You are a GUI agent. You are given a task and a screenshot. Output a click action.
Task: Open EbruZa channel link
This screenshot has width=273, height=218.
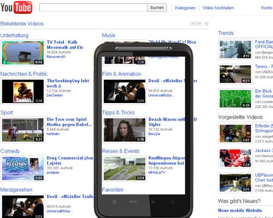pos(154,134)
